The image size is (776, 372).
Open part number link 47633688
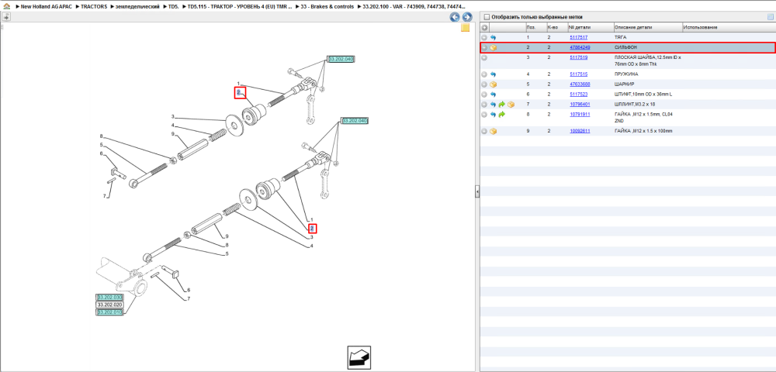tap(580, 84)
